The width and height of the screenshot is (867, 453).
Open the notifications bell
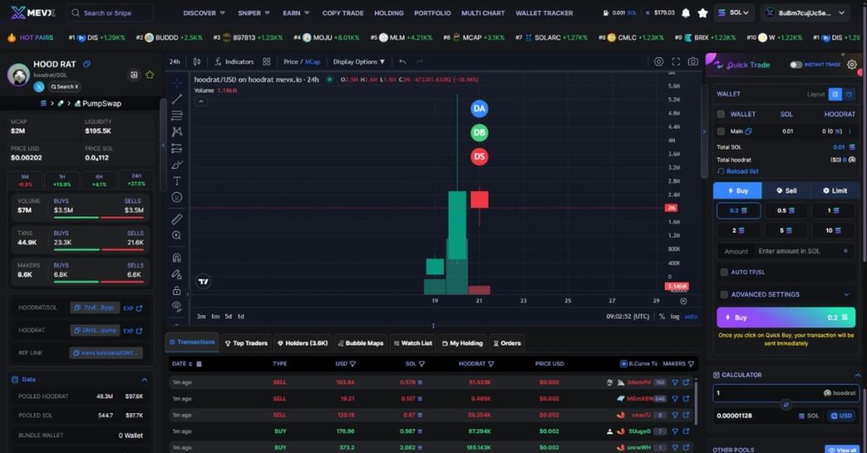point(686,13)
